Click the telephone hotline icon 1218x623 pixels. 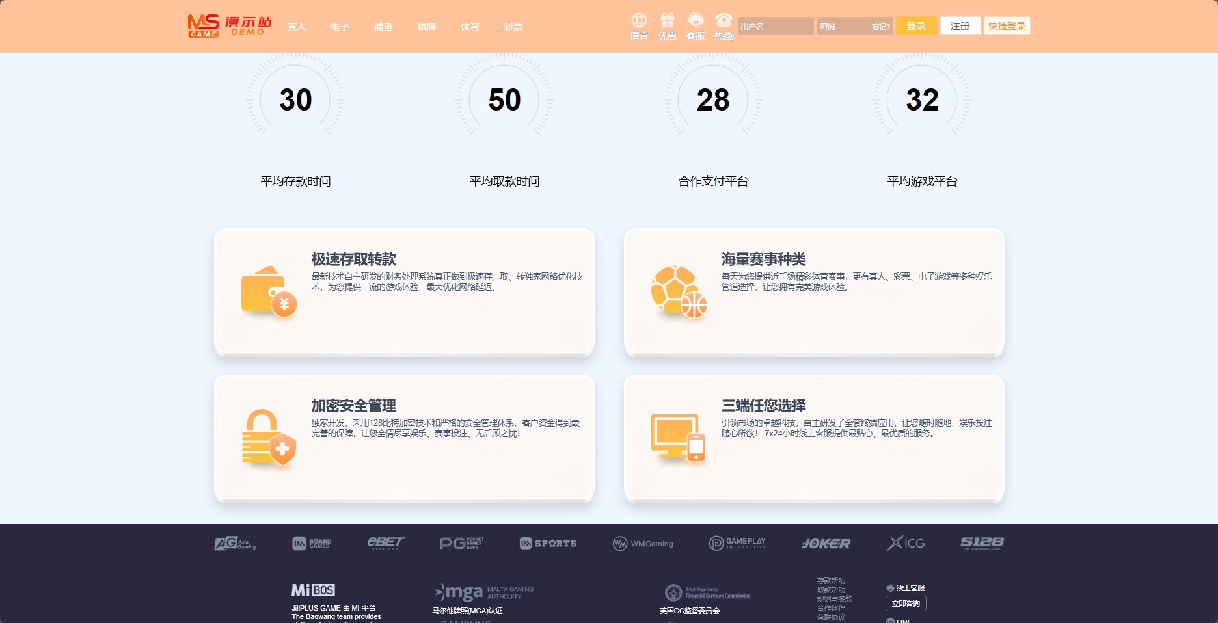click(724, 21)
